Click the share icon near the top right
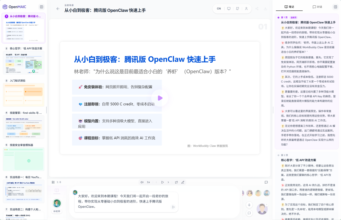 pos(257,9)
